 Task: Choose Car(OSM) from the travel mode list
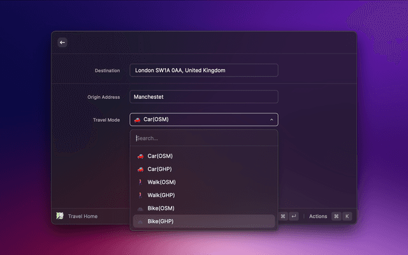click(160, 156)
